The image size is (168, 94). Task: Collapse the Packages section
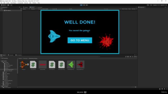[x=1, y=86]
